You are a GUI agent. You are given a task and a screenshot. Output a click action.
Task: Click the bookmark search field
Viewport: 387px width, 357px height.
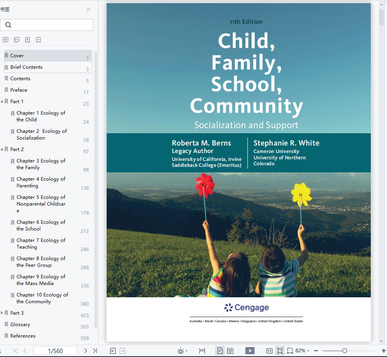47,25
